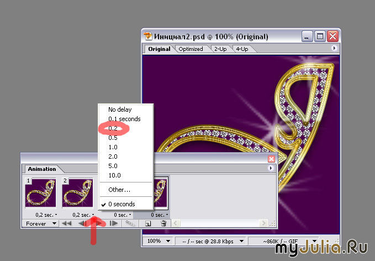
Task: Open frame 2 delay 0,2 sec. dropdown
Action: click(83, 215)
